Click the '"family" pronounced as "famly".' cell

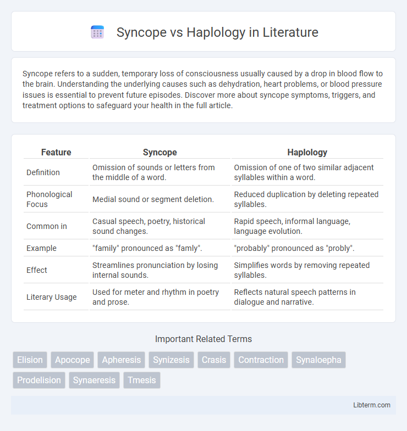point(159,248)
